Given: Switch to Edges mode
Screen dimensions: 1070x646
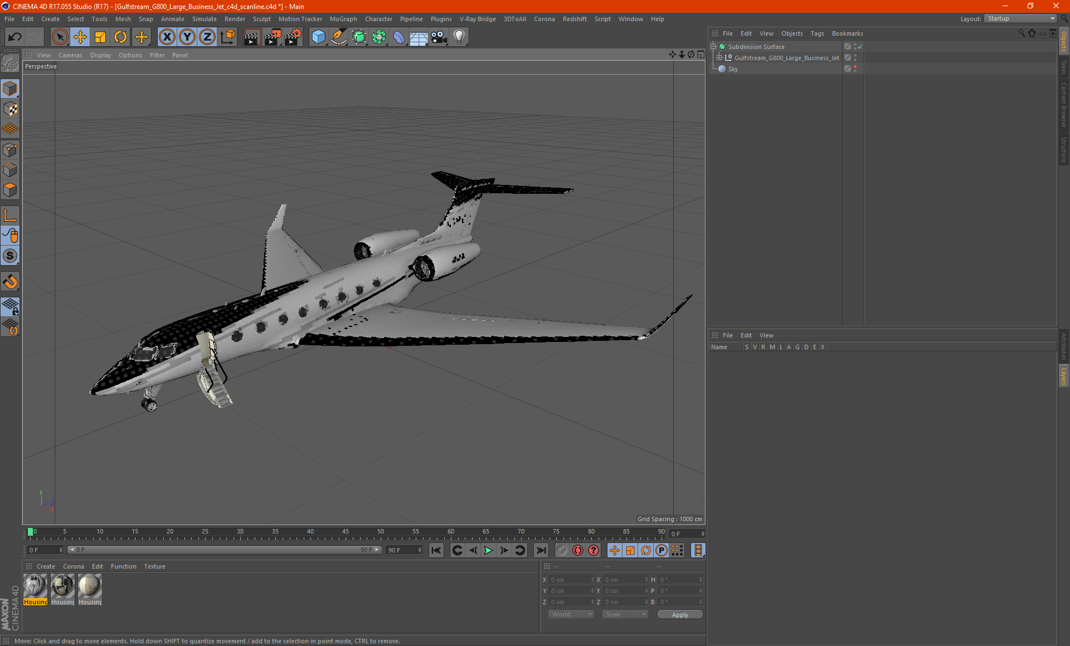Looking at the screenshot, I should click(10, 170).
